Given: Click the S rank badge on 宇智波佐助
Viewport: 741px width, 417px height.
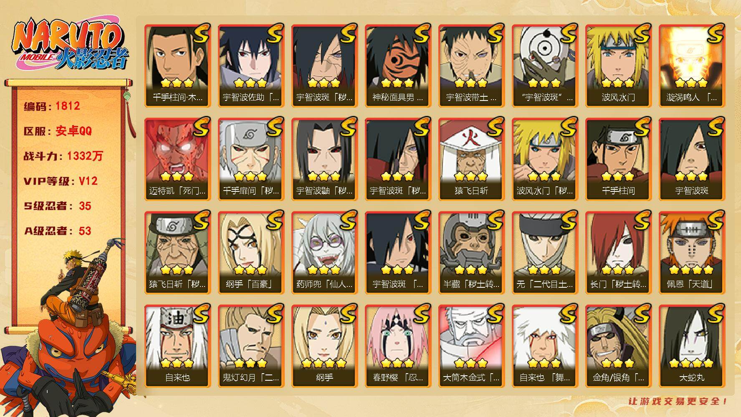Looking at the screenshot, I should pos(273,33).
